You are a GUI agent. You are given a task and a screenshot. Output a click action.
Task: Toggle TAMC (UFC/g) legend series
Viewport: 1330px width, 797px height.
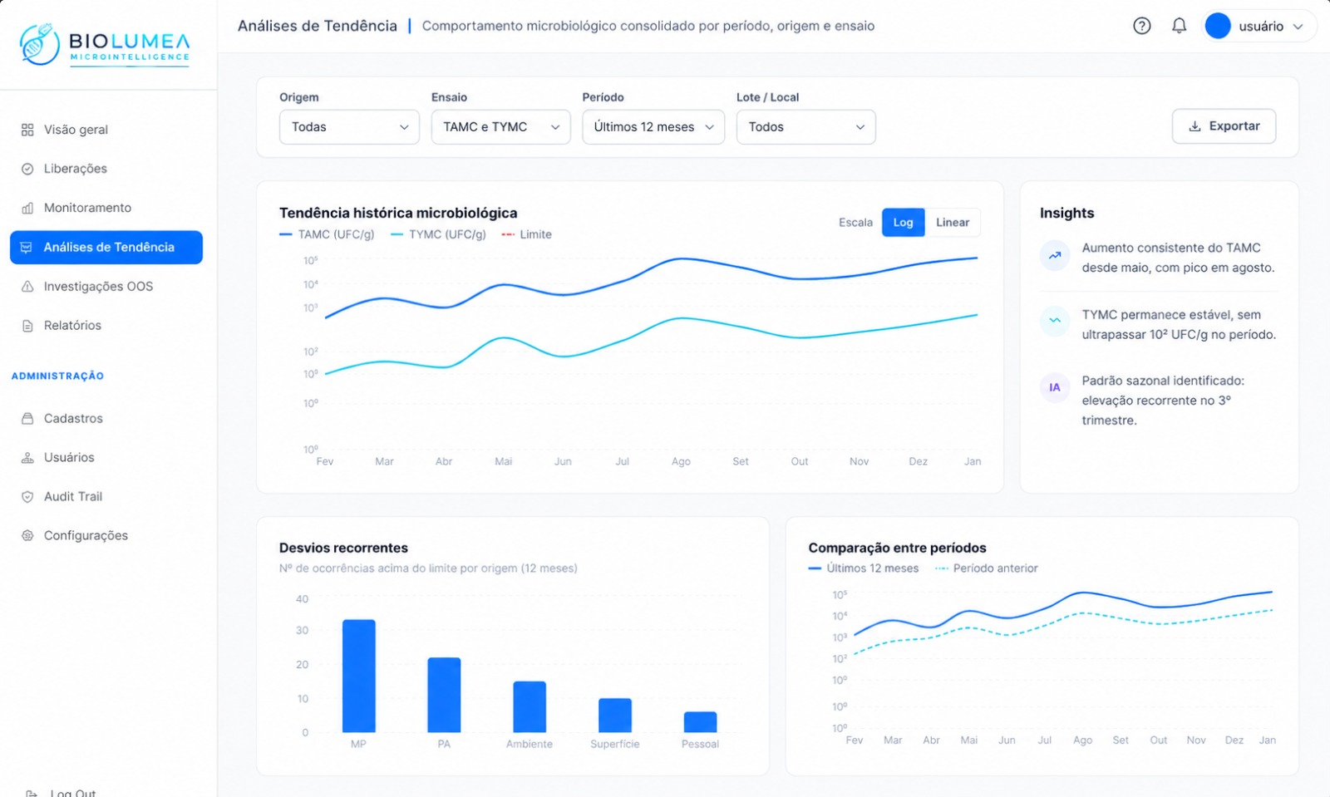coord(327,234)
